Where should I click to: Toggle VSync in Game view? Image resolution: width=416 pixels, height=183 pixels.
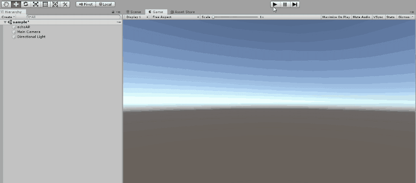pos(378,17)
